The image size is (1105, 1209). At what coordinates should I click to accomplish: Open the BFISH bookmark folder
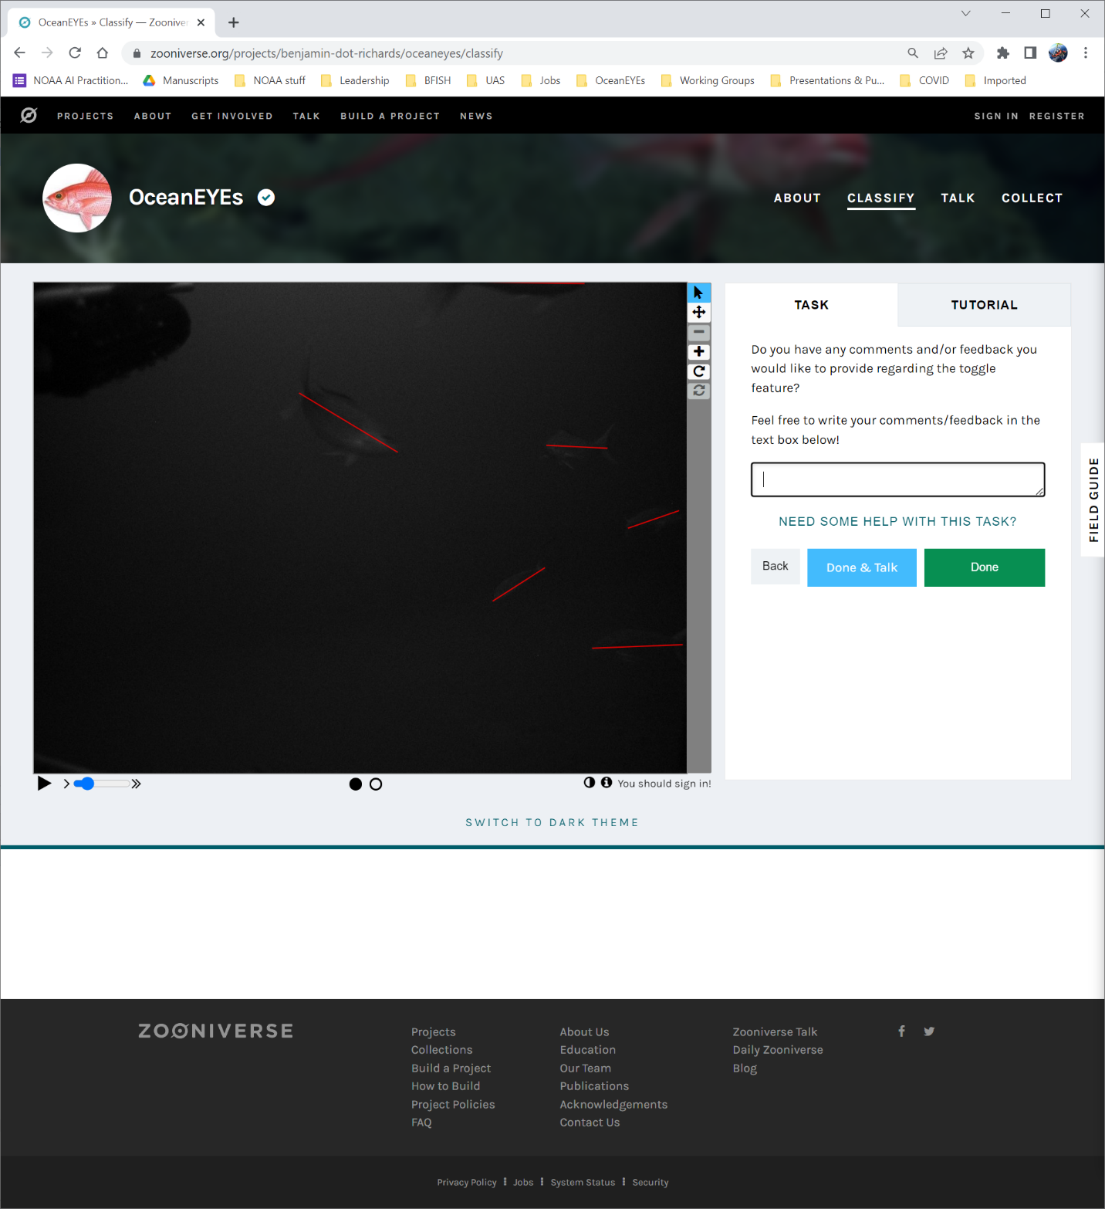[428, 80]
